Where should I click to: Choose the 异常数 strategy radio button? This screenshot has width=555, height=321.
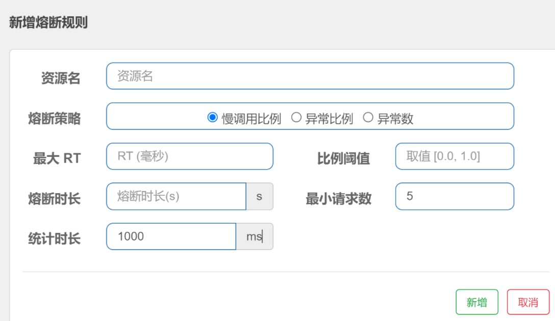368,118
